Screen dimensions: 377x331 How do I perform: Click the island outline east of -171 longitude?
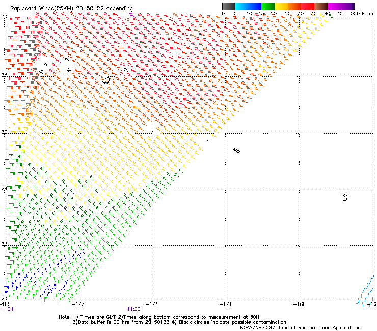click(237, 151)
